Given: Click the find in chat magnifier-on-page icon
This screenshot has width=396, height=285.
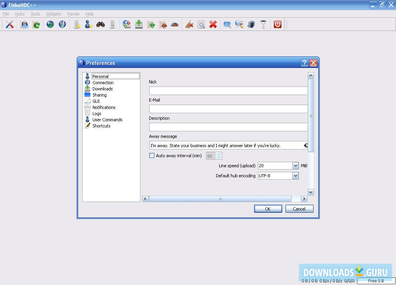Looking at the screenshot, I should (201, 24).
